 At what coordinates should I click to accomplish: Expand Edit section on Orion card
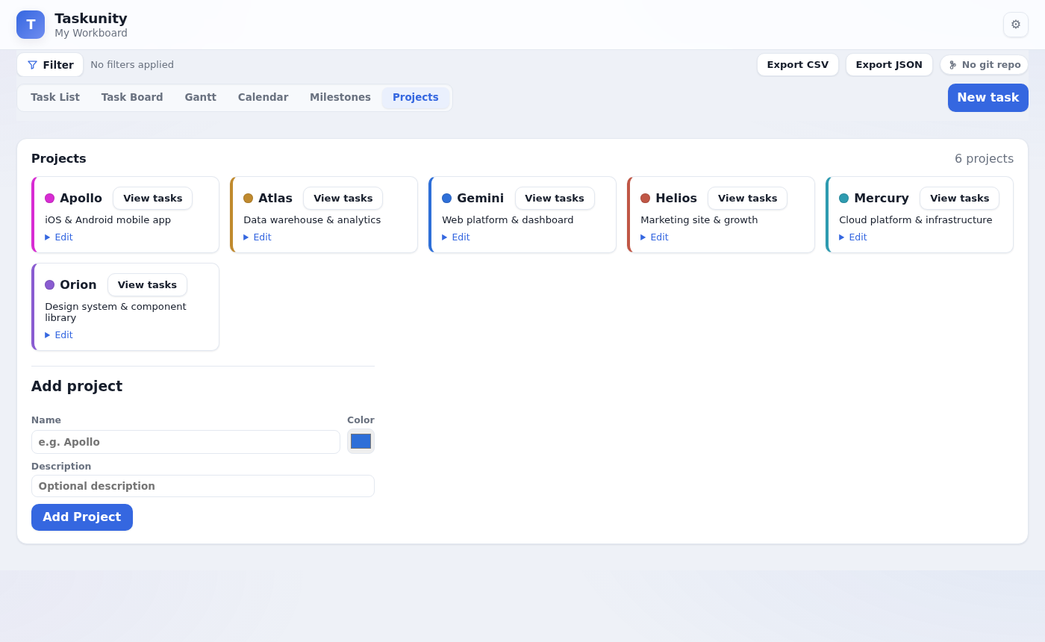[x=59, y=335]
